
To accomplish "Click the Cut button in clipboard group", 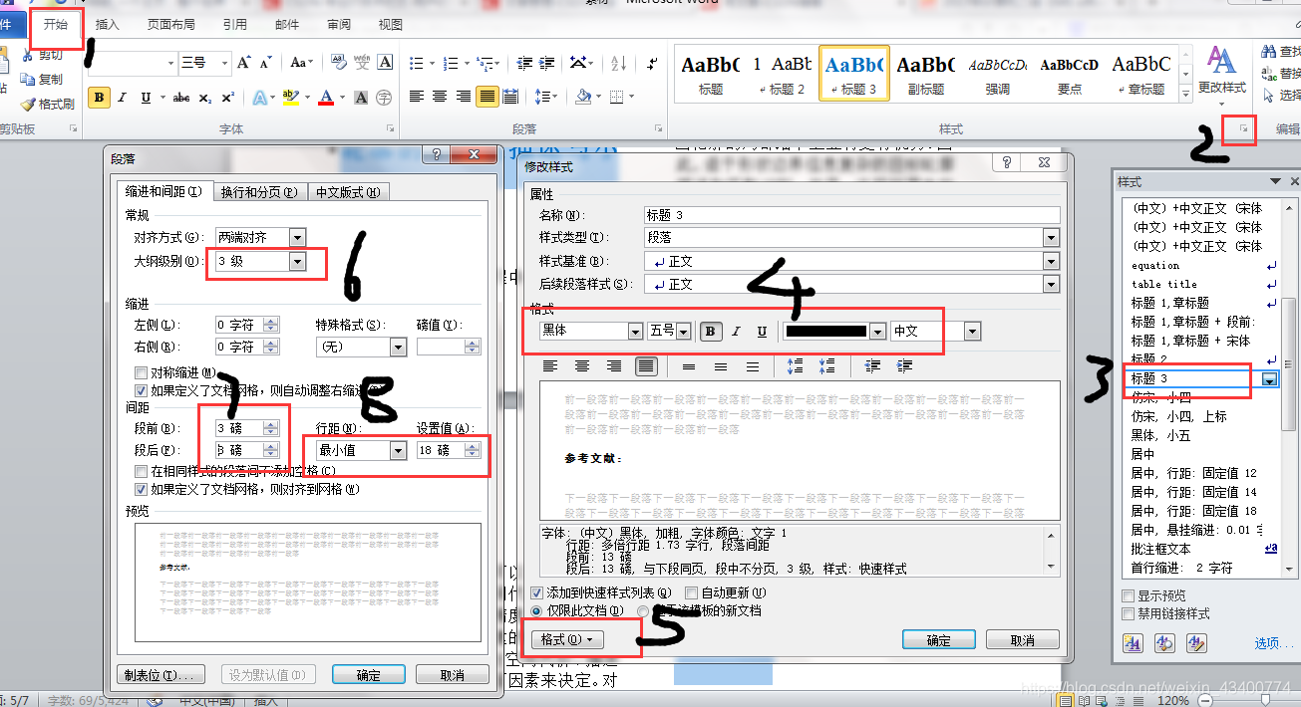I will tap(42, 56).
